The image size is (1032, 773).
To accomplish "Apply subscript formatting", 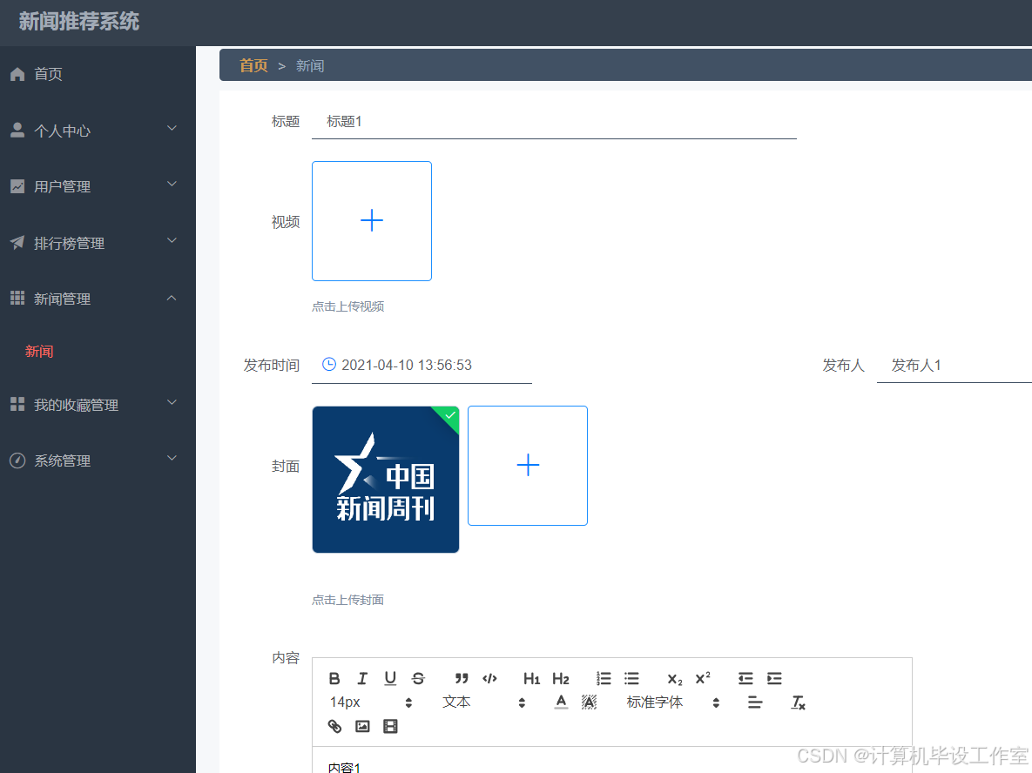I will 674,678.
